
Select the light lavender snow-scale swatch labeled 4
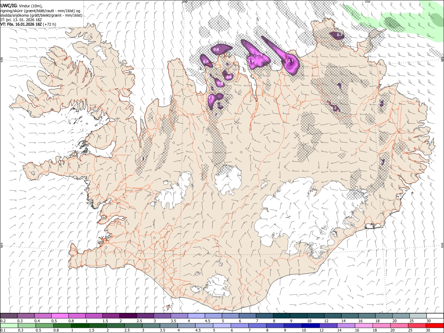[x=196, y=316]
